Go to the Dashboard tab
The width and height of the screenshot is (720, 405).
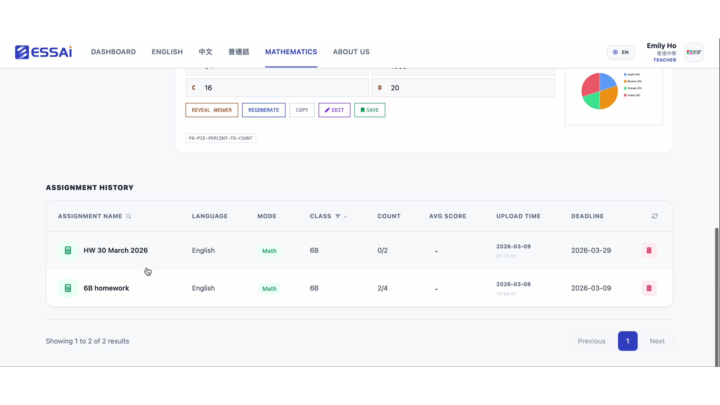point(113,52)
